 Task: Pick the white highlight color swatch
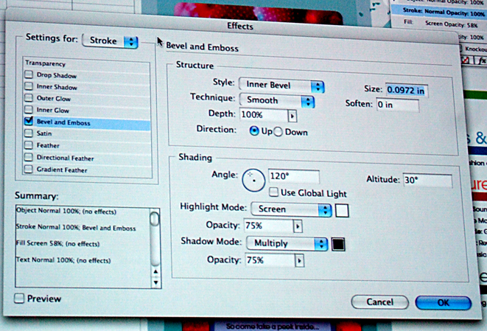coord(342,211)
